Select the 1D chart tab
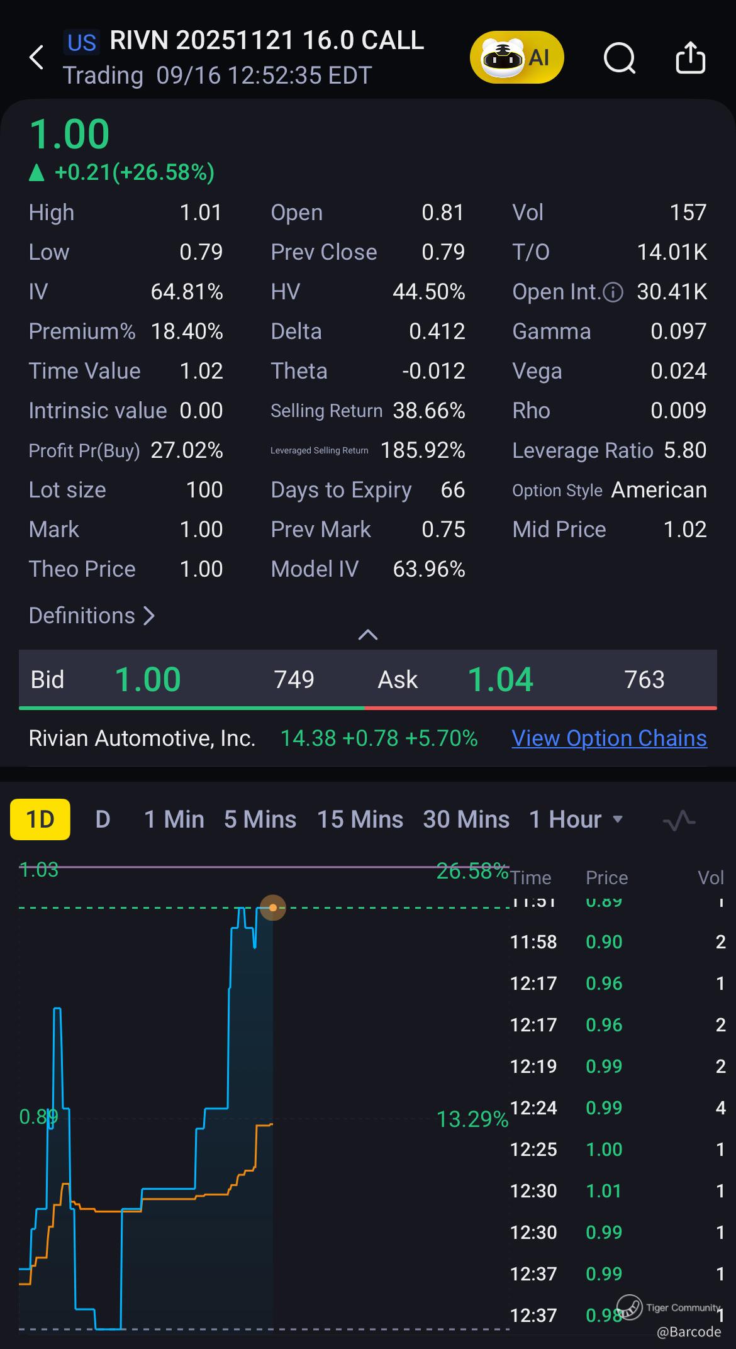The width and height of the screenshot is (736, 1349). [40, 819]
